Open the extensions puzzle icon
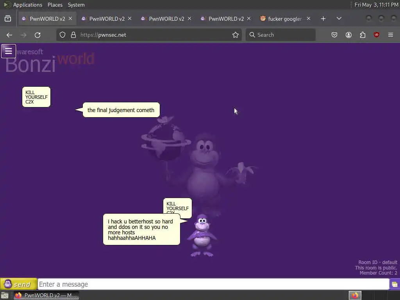400x300 pixels. coord(362,35)
